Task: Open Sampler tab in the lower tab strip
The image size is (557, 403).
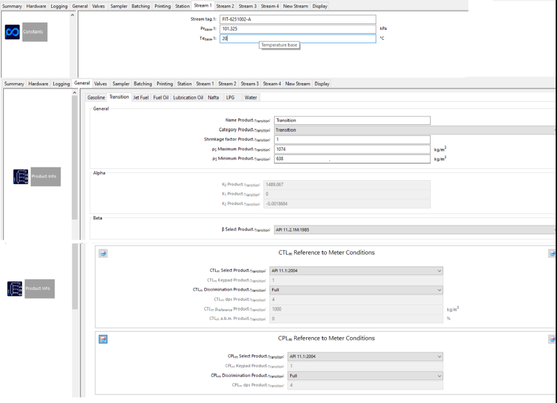Action: pos(121,84)
